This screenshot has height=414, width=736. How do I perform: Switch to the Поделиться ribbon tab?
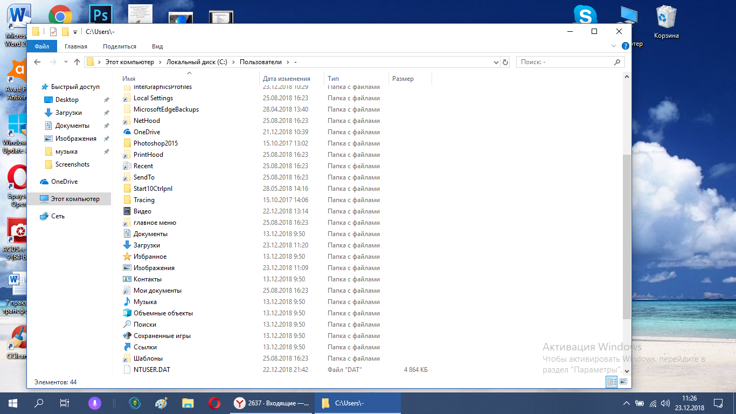tap(120, 46)
